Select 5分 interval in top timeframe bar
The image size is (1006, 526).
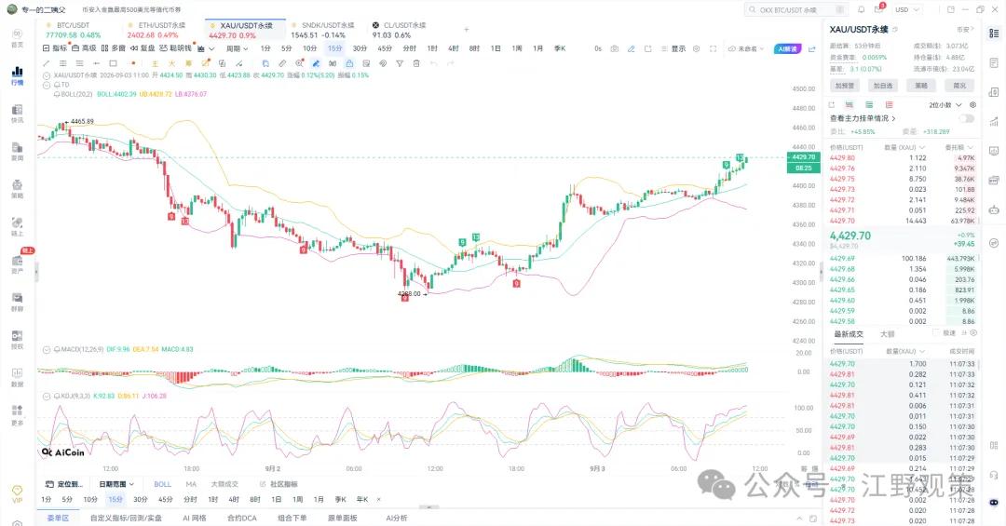click(286, 48)
